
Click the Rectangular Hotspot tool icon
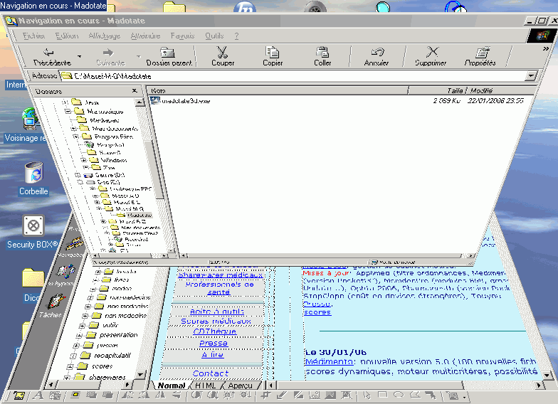[383, 394]
